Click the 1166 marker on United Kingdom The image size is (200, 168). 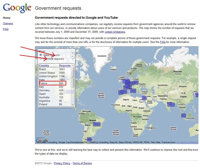(x=126, y=81)
